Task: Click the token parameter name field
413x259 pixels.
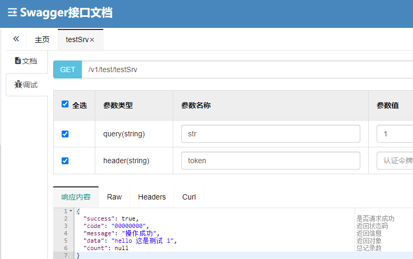Action: [x=271, y=161]
